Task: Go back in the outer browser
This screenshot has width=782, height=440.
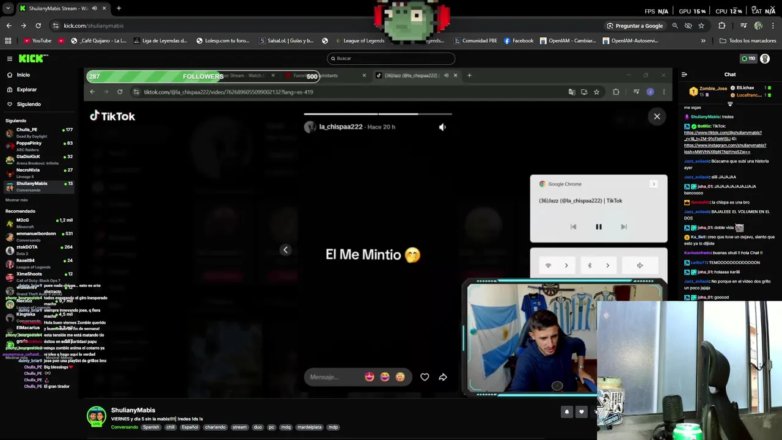Action: pyautogui.click(x=9, y=26)
